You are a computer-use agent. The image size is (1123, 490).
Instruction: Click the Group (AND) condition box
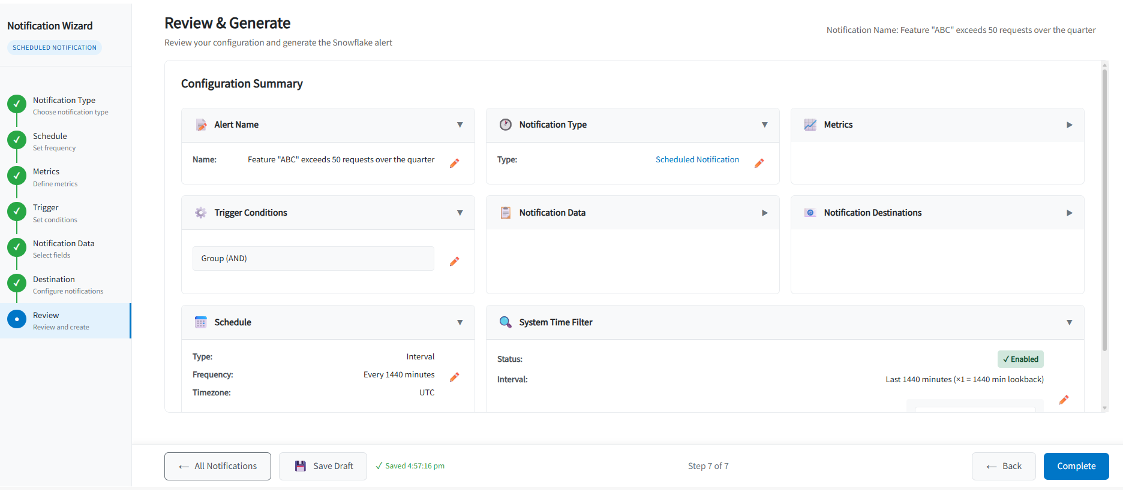click(x=313, y=258)
